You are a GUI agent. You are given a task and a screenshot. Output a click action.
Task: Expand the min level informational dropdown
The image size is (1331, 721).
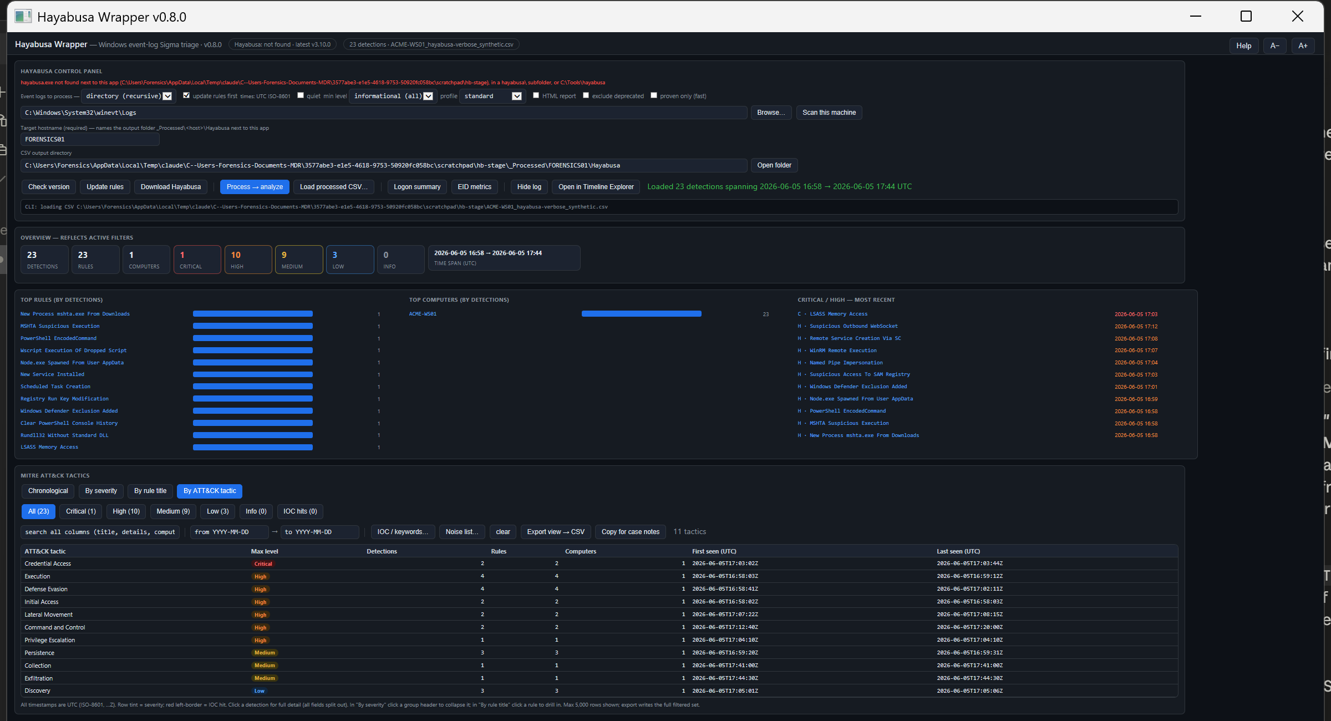point(393,96)
